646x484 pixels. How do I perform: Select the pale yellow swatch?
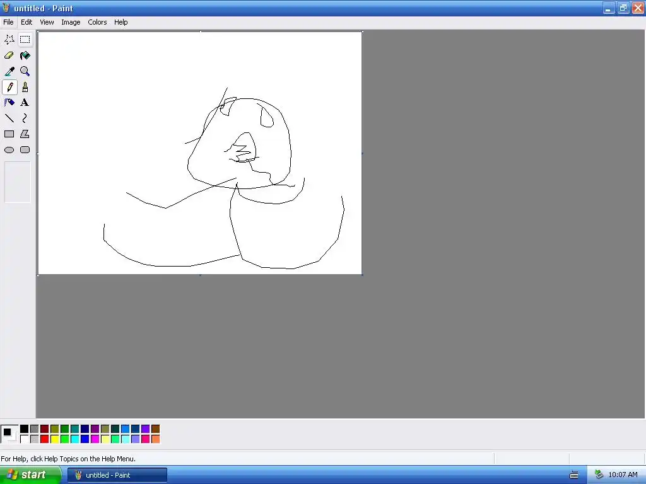(x=105, y=439)
